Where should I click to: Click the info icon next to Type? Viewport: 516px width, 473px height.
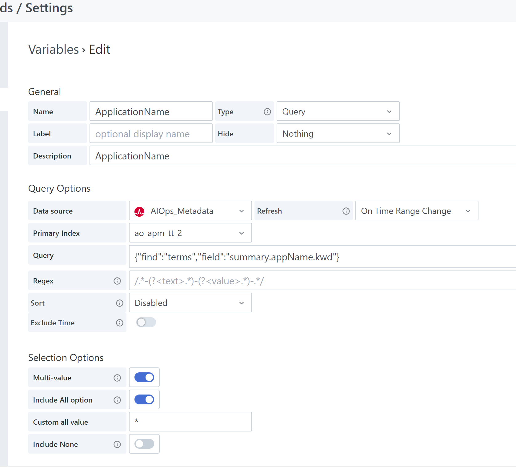[x=267, y=112]
